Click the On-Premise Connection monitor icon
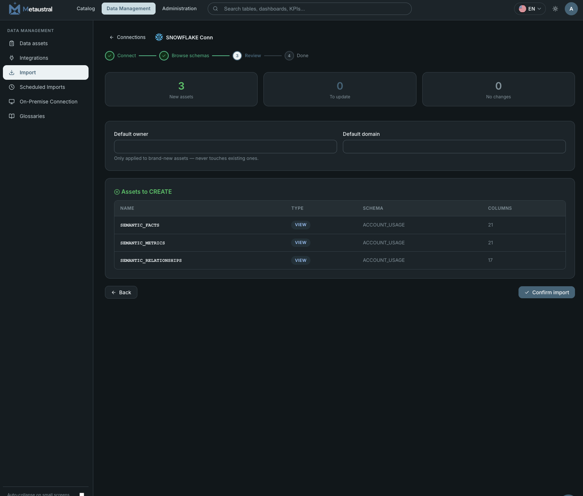 (12, 102)
